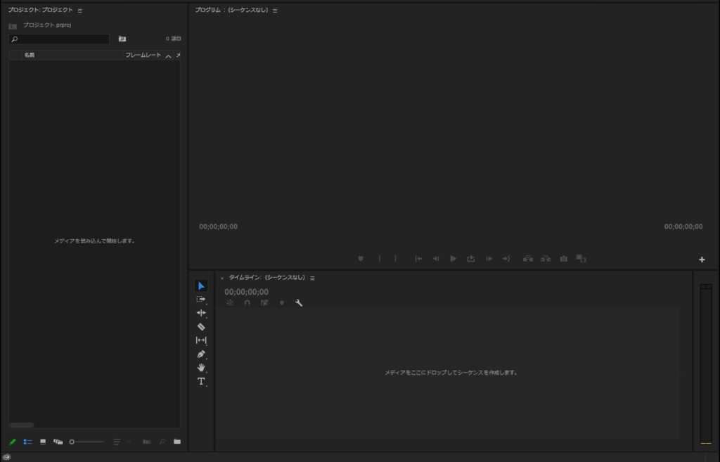This screenshot has height=462, width=720.
Task: Open the プログラム monitor panel menu
Action: point(275,11)
